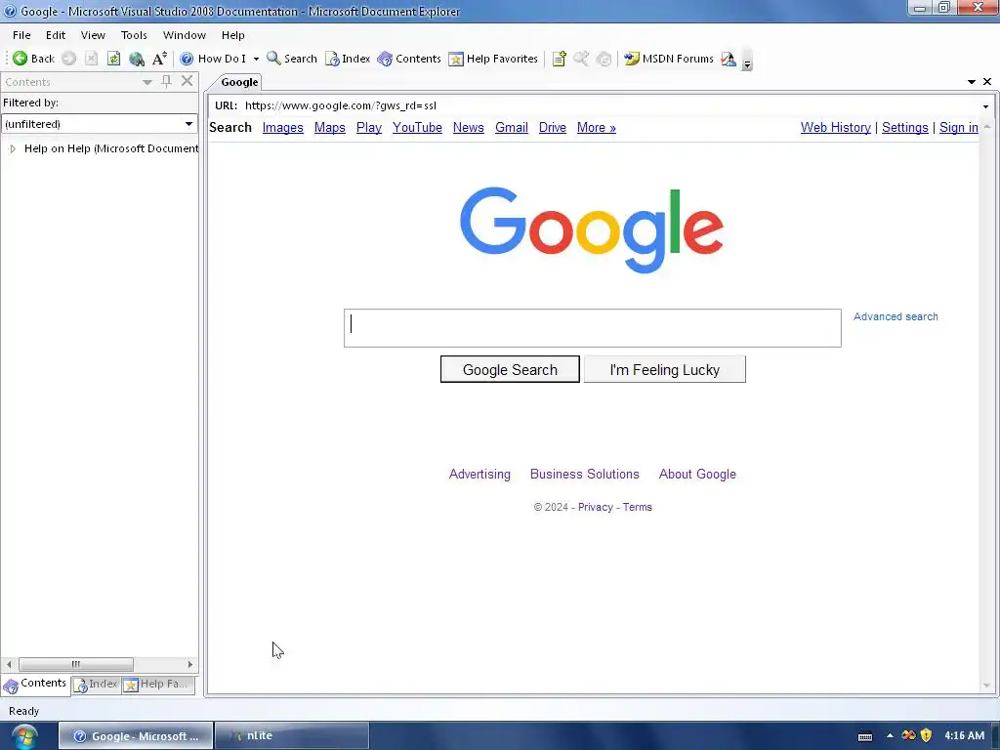Screen dimensions: 1000x750
Task: Click the Contents panel scroll left arrow
Action: 8,664
